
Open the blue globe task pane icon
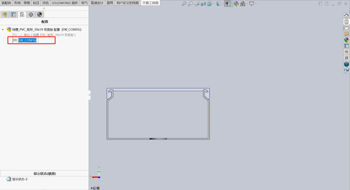coord(346,64)
